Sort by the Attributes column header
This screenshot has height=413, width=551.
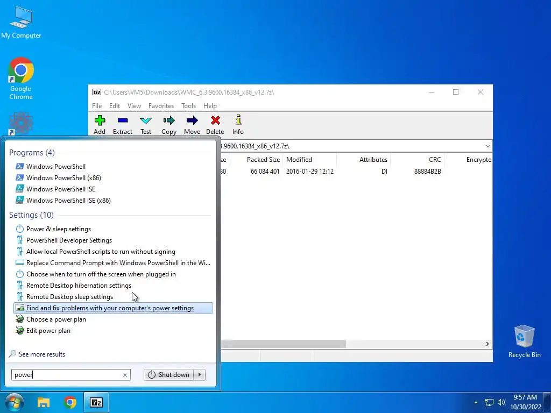point(364,159)
